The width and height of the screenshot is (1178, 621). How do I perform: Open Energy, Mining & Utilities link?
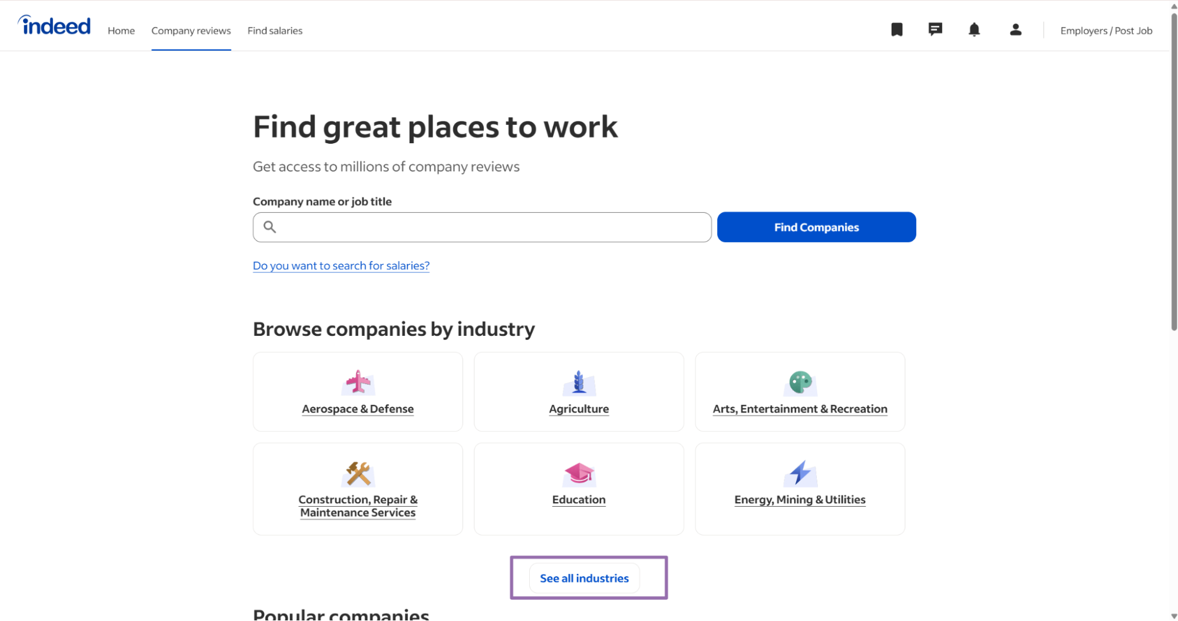[800, 500]
